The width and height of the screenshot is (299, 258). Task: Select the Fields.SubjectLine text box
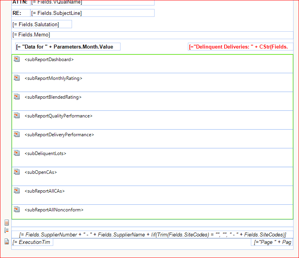(x=92, y=13)
